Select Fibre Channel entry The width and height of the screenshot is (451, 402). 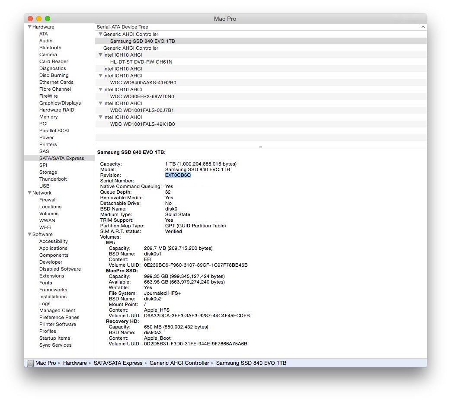click(55, 89)
